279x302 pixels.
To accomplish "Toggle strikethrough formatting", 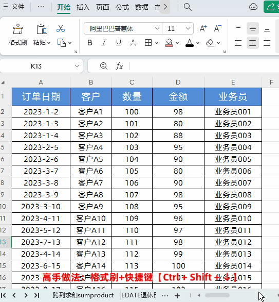I will point(133,43).
